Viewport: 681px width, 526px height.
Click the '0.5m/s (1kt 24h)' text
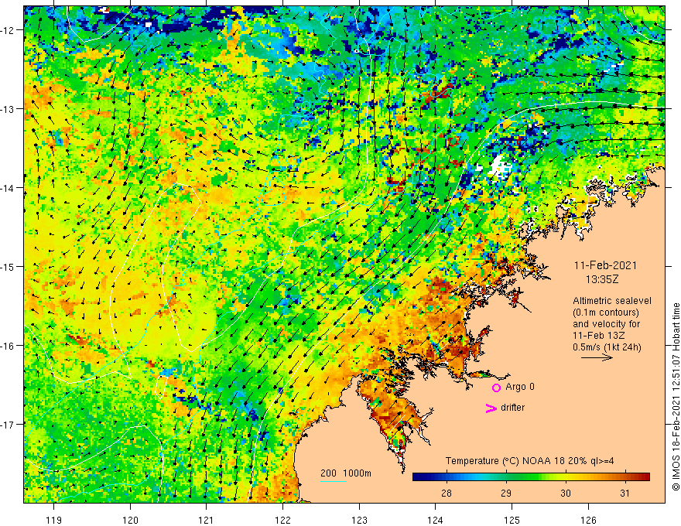click(x=607, y=347)
